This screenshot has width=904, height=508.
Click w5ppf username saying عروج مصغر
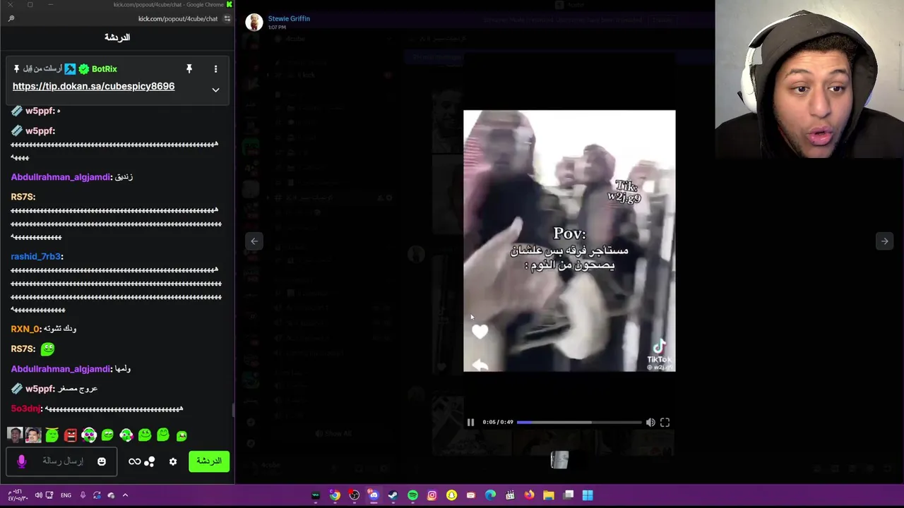coord(40,389)
